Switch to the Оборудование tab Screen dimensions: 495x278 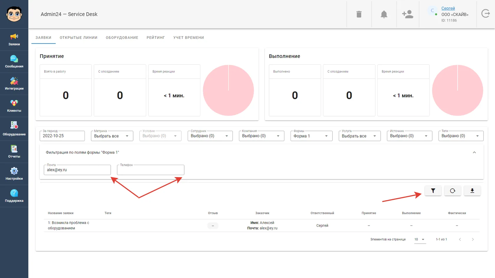coord(122,38)
